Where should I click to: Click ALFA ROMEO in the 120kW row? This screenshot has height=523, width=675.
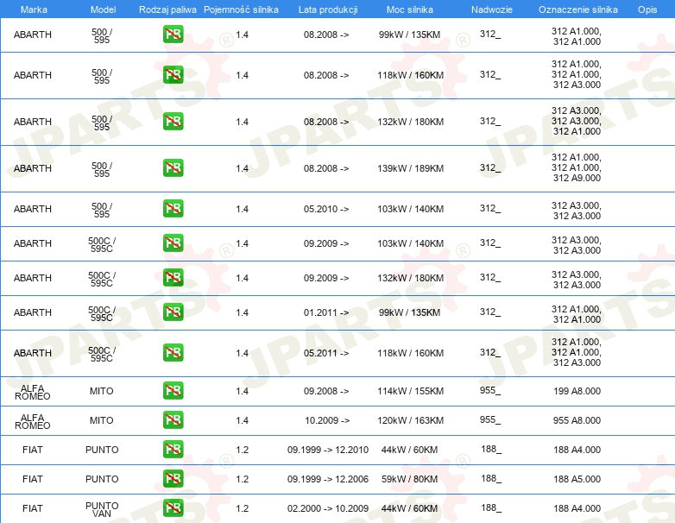(32, 421)
